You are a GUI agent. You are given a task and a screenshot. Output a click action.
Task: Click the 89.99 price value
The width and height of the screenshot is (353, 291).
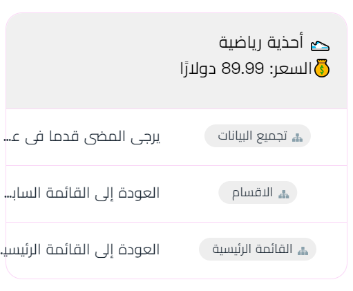click(242, 68)
